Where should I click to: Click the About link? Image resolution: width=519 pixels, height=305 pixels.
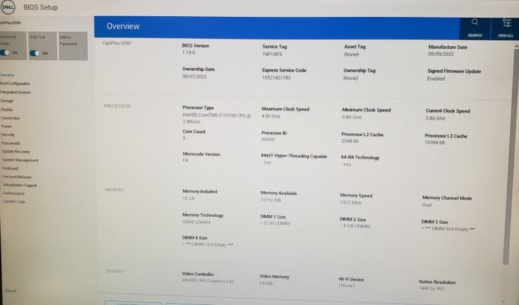pyautogui.click(x=10, y=291)
